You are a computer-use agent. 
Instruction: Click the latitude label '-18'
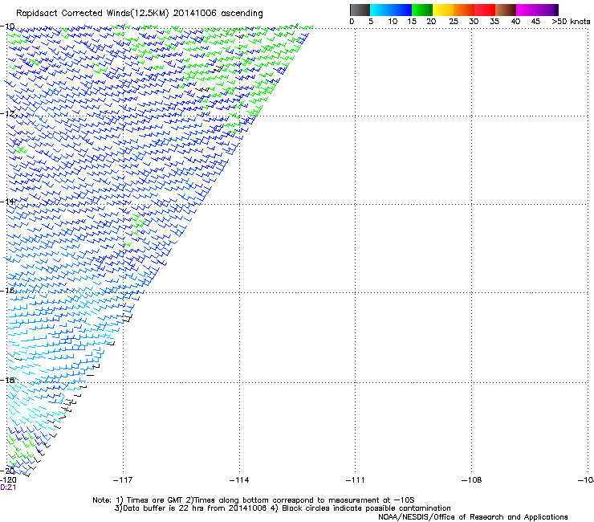(x=7, y=380)
